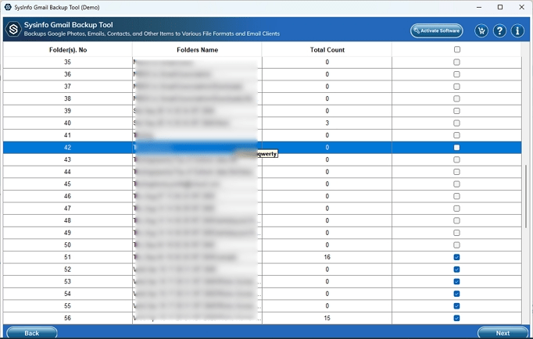Uncheck the box for folder 53

click(x=456, y=282)
